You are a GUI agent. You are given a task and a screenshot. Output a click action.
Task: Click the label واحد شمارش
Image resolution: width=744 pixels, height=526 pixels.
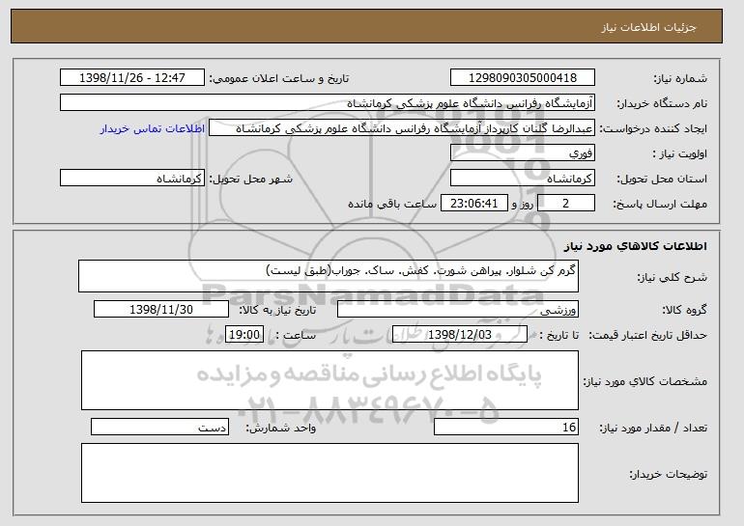[x=281, y=428]
